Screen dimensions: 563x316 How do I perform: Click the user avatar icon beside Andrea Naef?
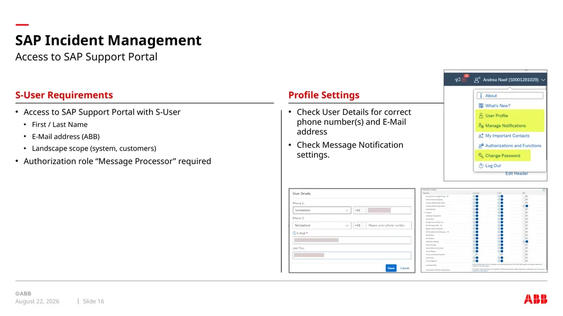tap(477, 80)
